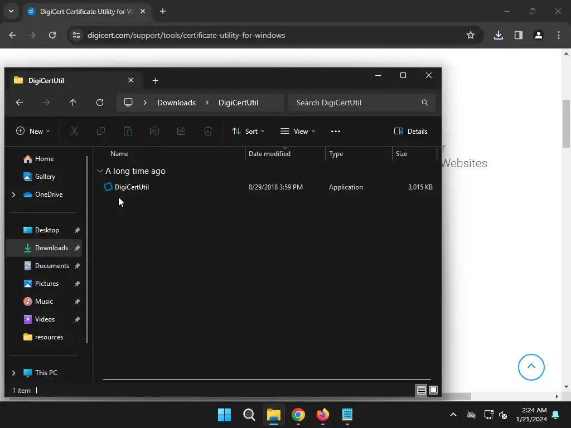
Task: Open the See more ellipsis menu
Action: tap(335, 132)
